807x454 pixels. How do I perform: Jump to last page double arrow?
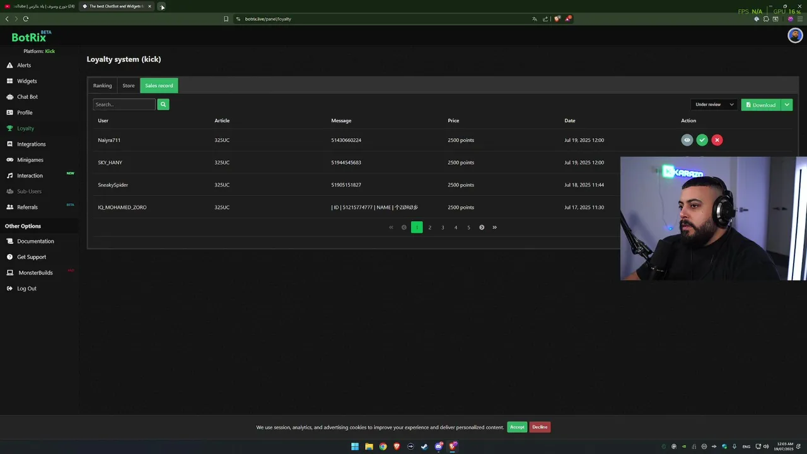[x=494, y=228]
